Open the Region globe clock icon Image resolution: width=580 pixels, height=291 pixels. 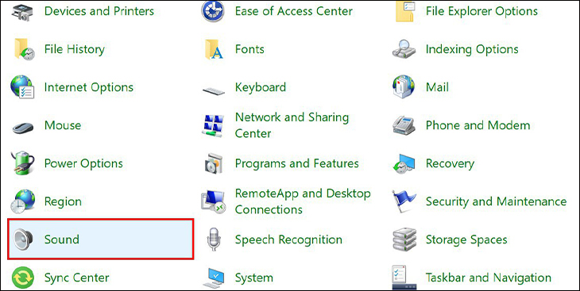pos(23,201)
